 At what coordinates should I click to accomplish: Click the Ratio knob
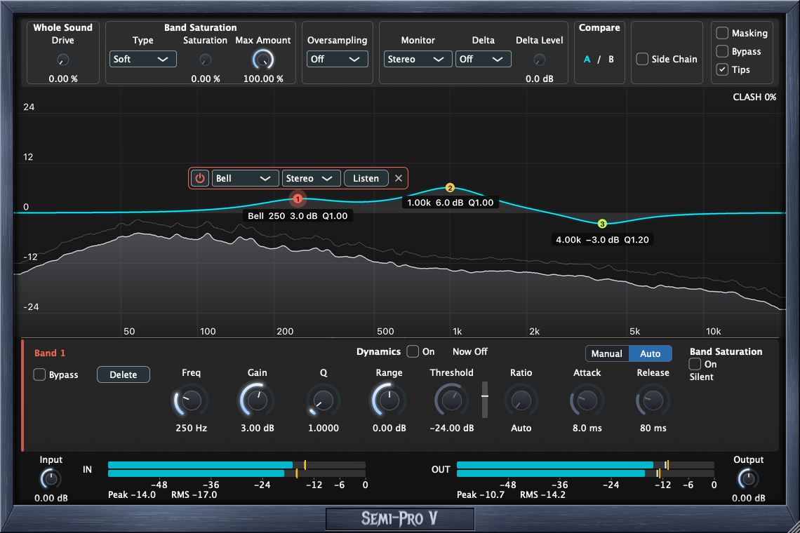(521, 401)
